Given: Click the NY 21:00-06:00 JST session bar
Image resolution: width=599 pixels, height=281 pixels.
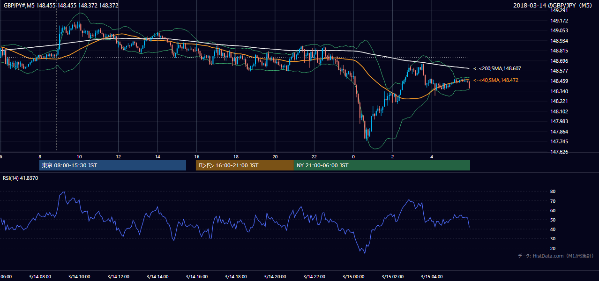Looking at the screenshot, I should [382, 165].
